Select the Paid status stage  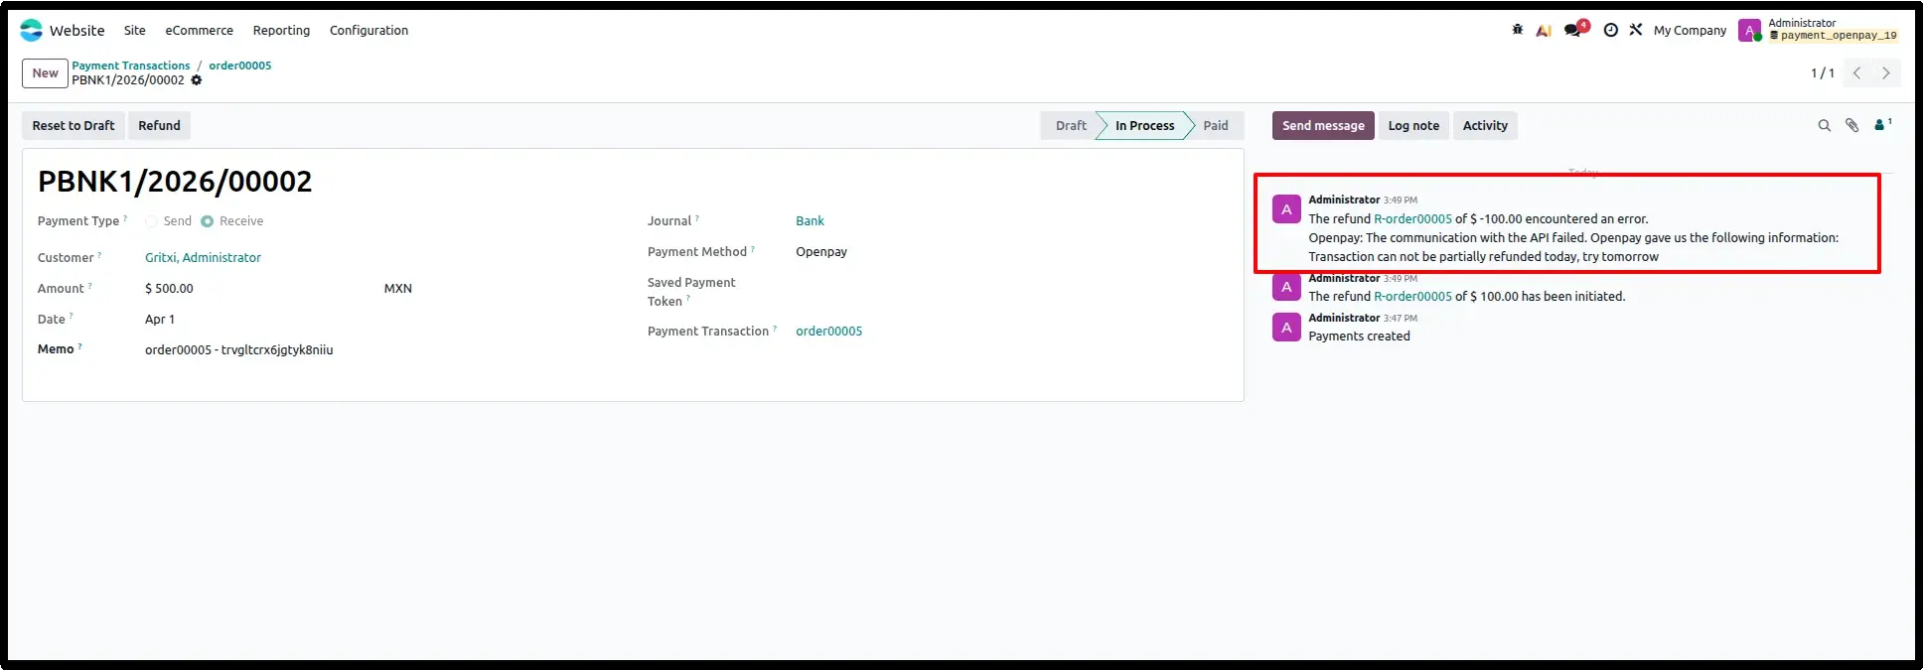point(1216,126)
